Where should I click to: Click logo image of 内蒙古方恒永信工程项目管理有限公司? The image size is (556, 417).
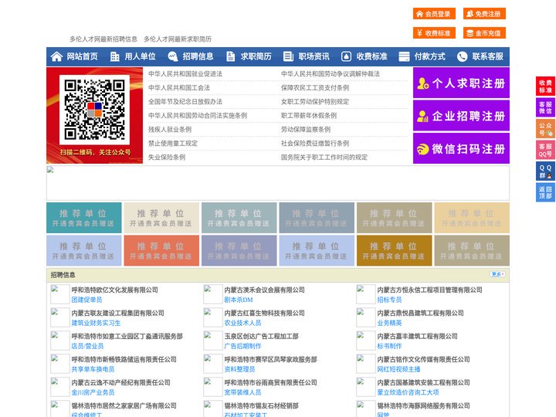tap(365, 294)
